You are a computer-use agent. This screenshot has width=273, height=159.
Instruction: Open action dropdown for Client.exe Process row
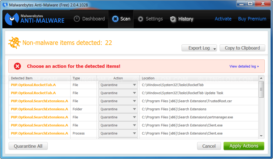118,133
